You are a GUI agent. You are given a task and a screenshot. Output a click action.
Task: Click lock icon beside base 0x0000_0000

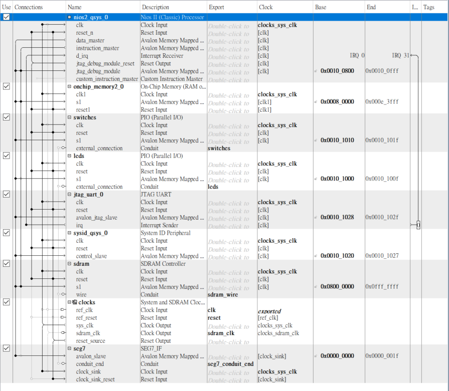[316, 356]
